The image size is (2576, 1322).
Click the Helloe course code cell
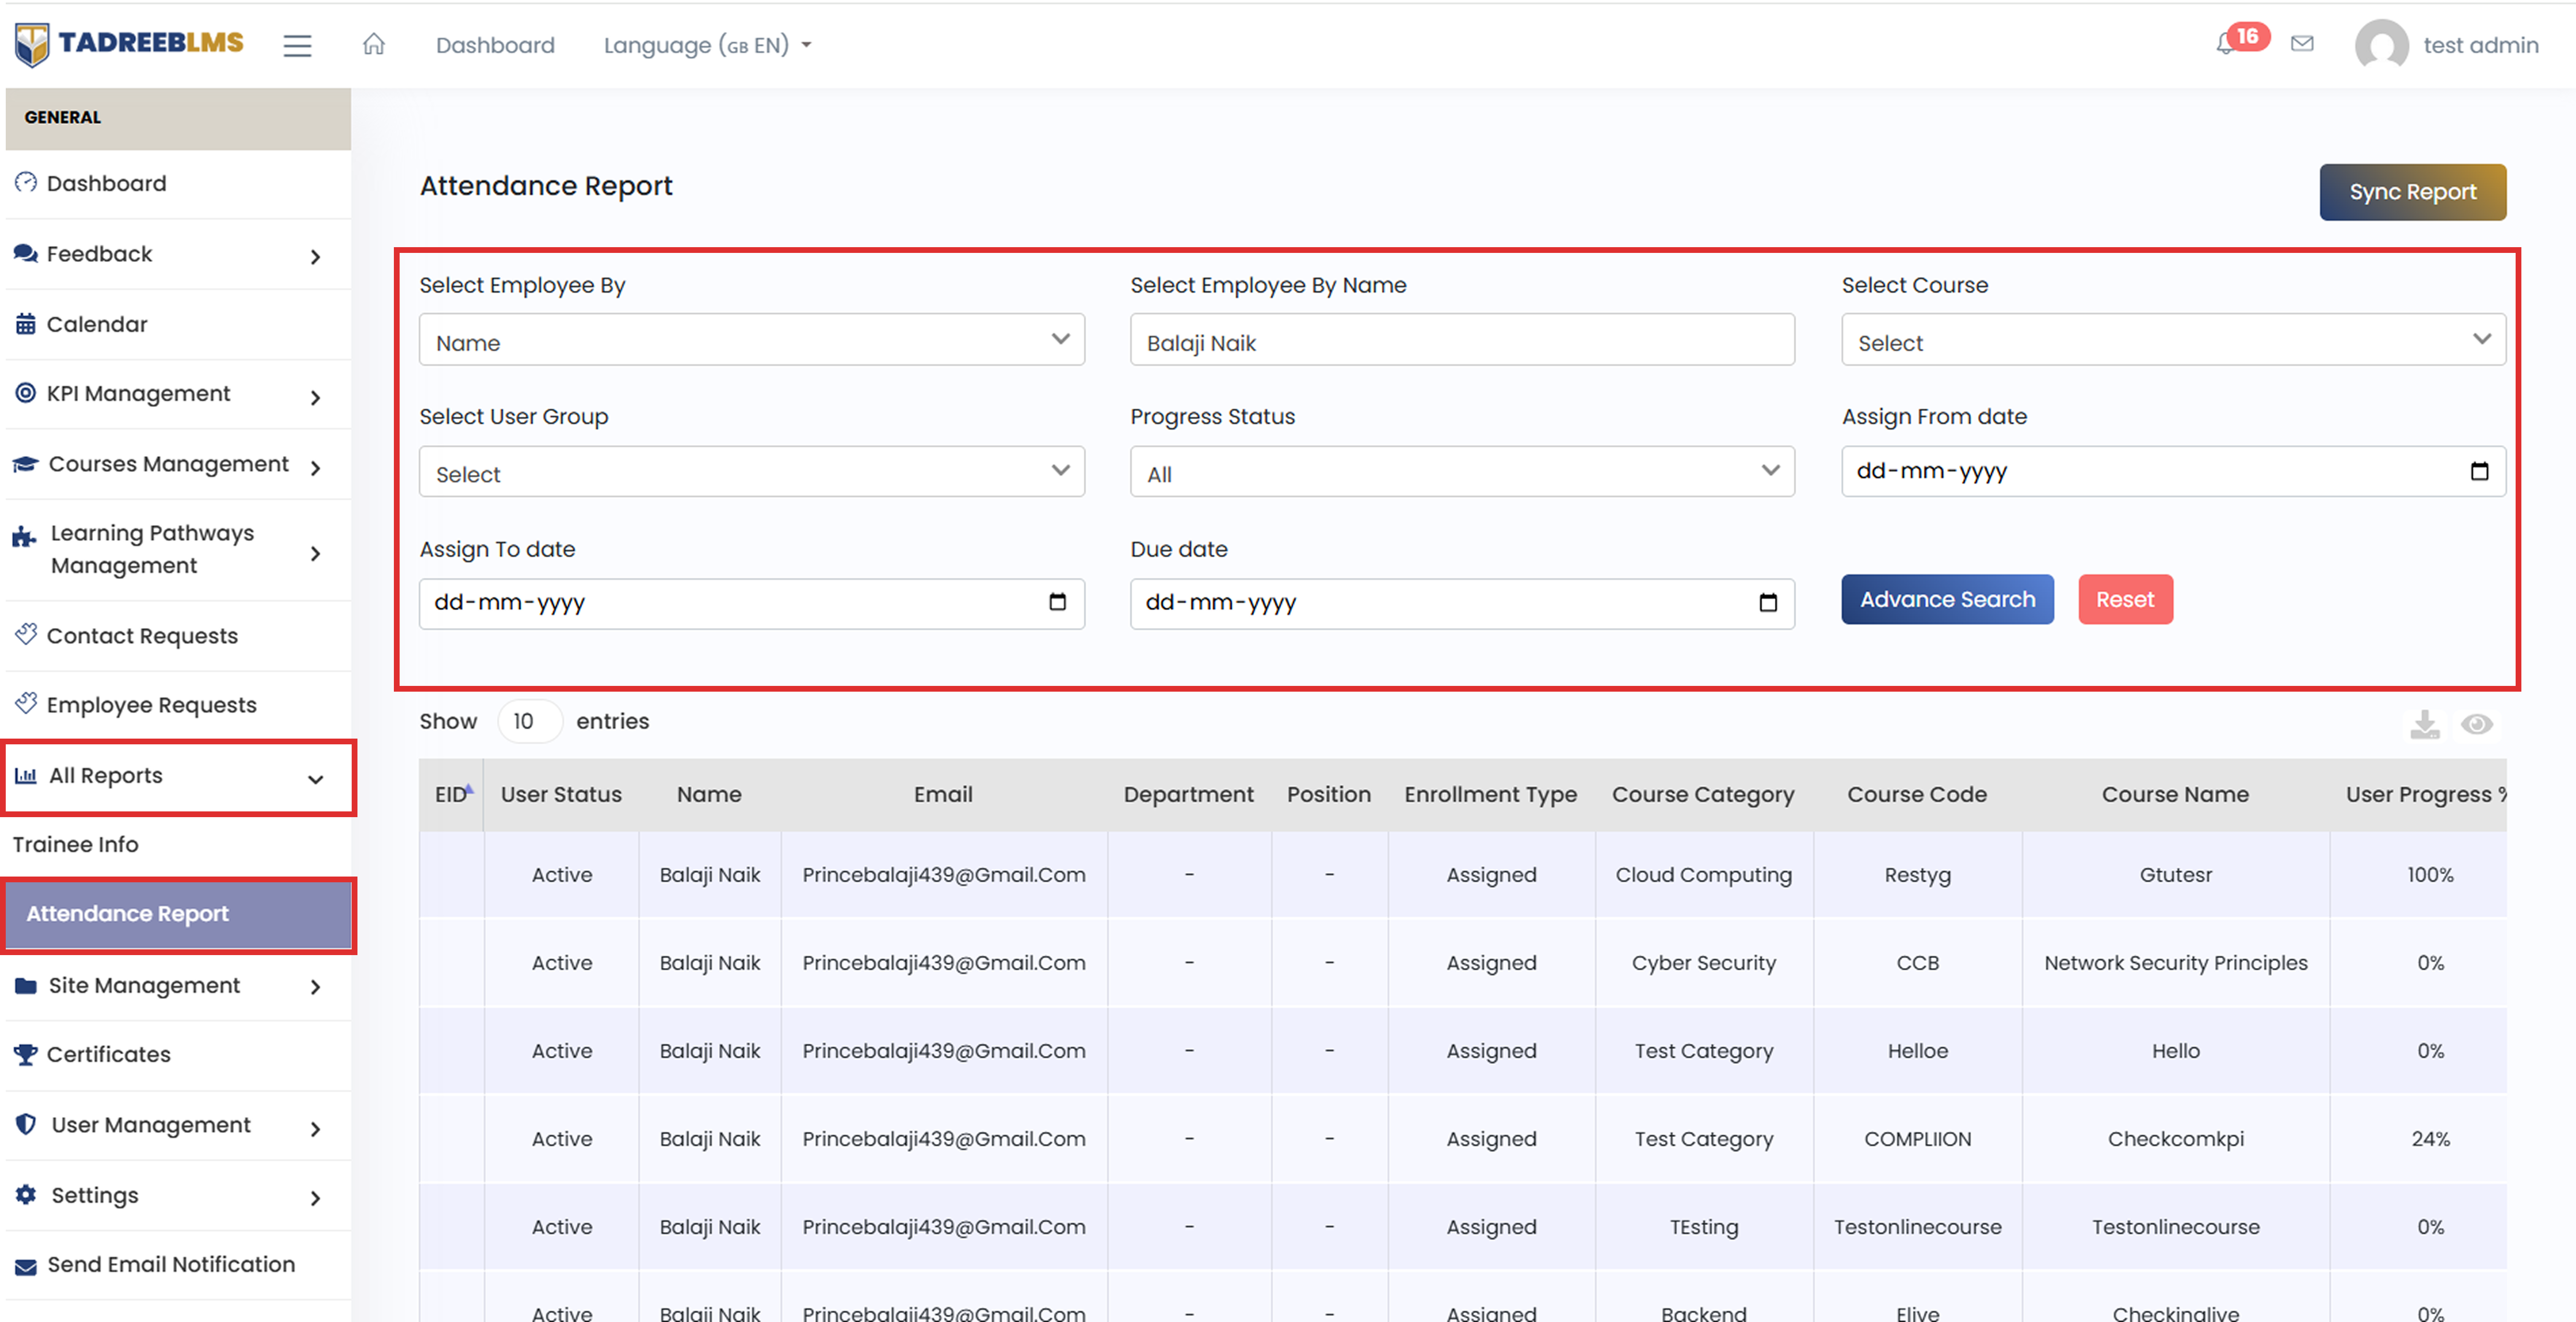click(x=1917, y=1051)
